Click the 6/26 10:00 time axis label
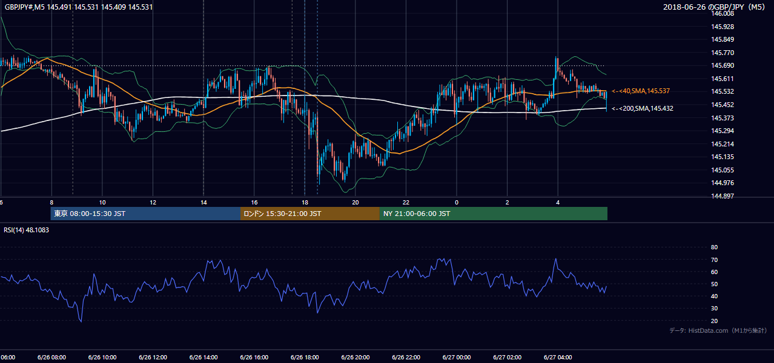Screen dimensions: 774x363 pos(103,358)
